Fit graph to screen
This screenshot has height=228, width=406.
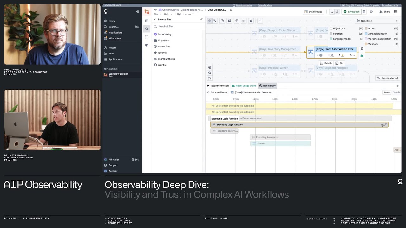(x=210, y=78)
